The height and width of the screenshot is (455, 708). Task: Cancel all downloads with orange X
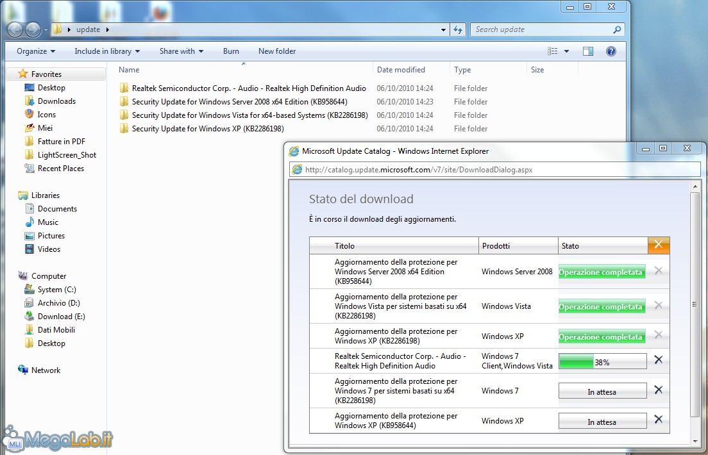point(659,245)
